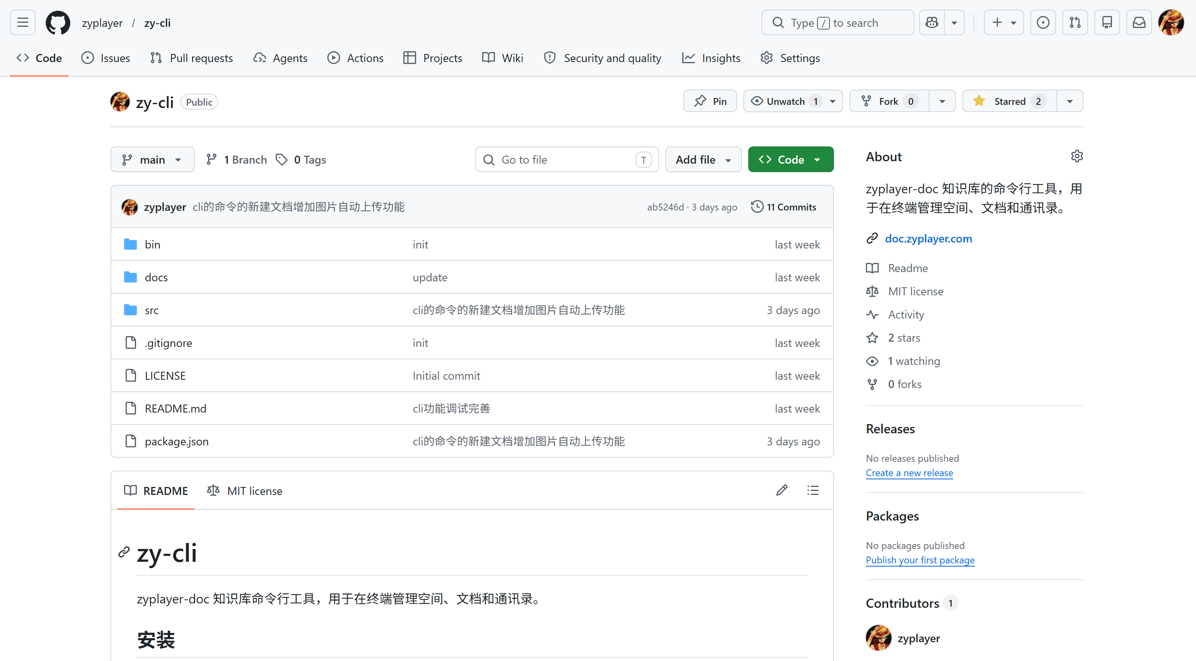Open the Projects tab
This screenshot has width=1196, height=661.
point(433,58)
